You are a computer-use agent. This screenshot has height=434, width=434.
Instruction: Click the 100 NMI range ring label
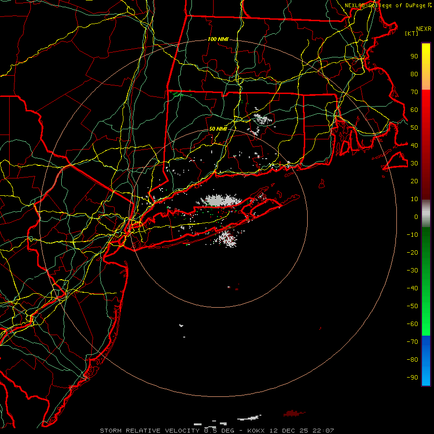(218, 40)
